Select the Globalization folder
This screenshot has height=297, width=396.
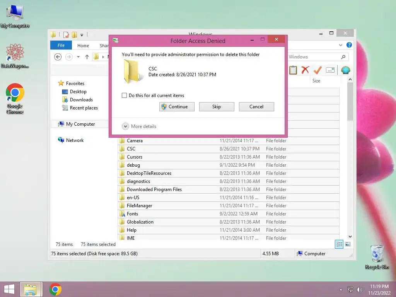(x=229, y=222)
